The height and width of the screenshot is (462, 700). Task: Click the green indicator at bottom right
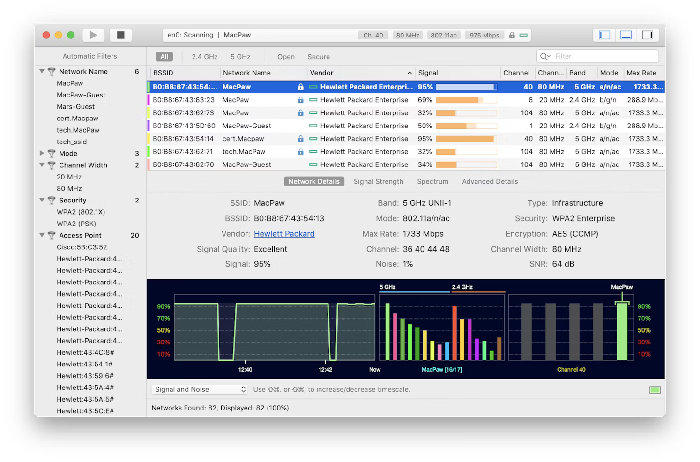[x=655, y=390]
